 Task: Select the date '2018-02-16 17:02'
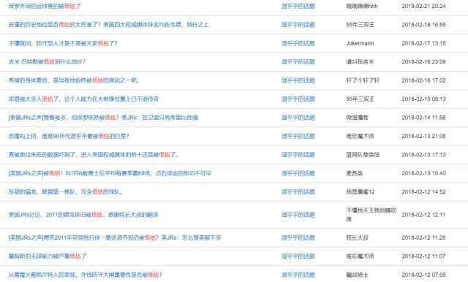click(x=424, y=80)
